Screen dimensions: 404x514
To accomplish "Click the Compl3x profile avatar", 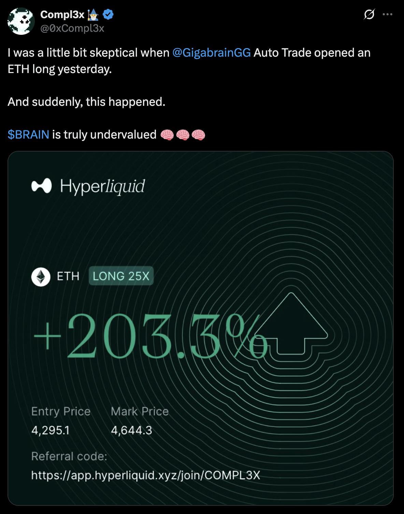I will click(21, 21).
